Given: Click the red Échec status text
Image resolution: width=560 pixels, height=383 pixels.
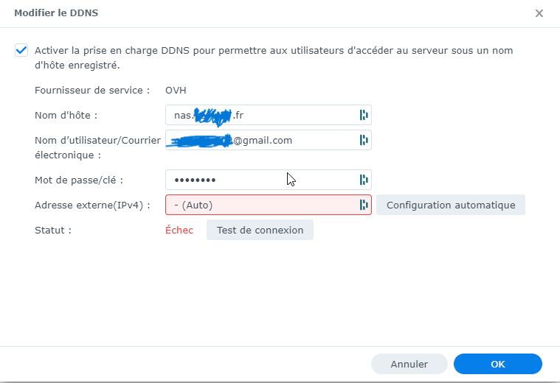Looking at the screenshot, I should point(179,230).
